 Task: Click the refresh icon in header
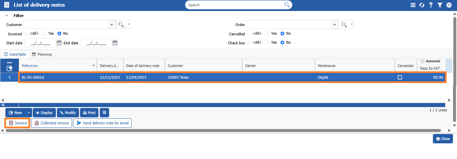pos(422,5)
